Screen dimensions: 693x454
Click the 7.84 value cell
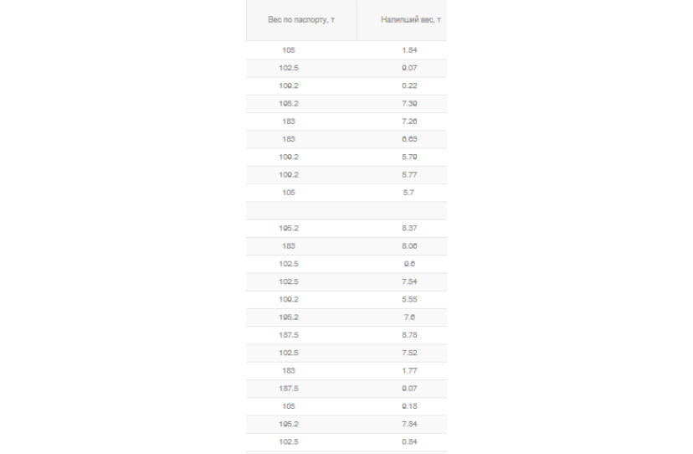pos(409,424)
